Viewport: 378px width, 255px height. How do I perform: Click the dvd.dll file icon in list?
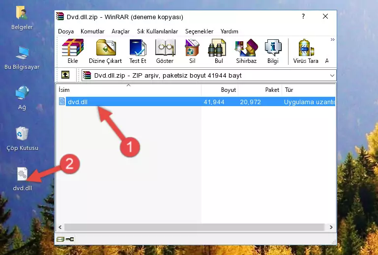tap(62, 102)
